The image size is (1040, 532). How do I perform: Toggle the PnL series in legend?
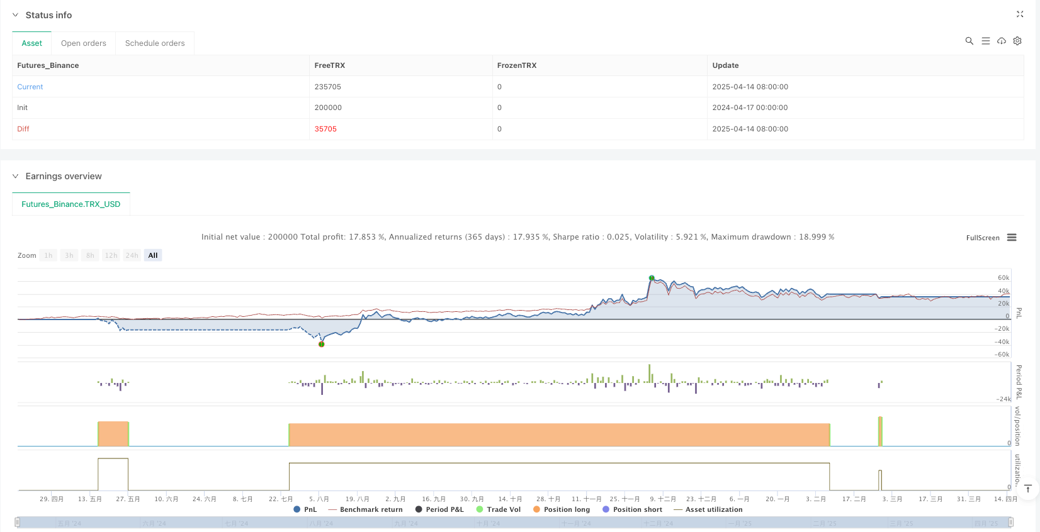click(305, 509)
